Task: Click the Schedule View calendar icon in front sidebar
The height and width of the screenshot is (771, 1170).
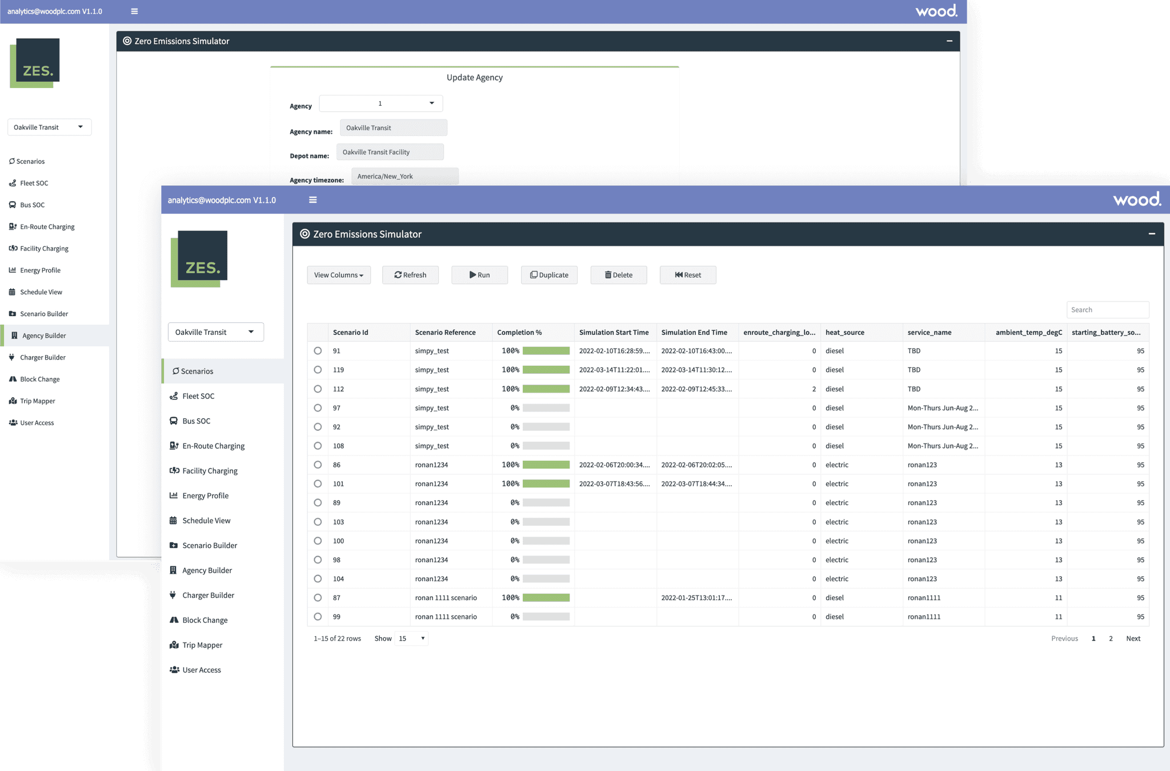Action: [174, 521]
